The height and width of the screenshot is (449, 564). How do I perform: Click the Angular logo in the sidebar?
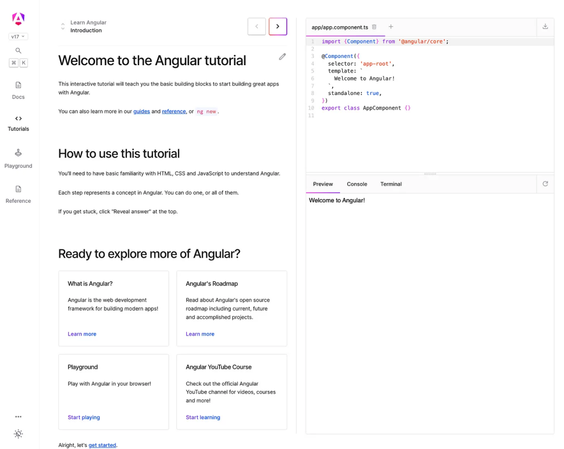(x=18, y=19)
